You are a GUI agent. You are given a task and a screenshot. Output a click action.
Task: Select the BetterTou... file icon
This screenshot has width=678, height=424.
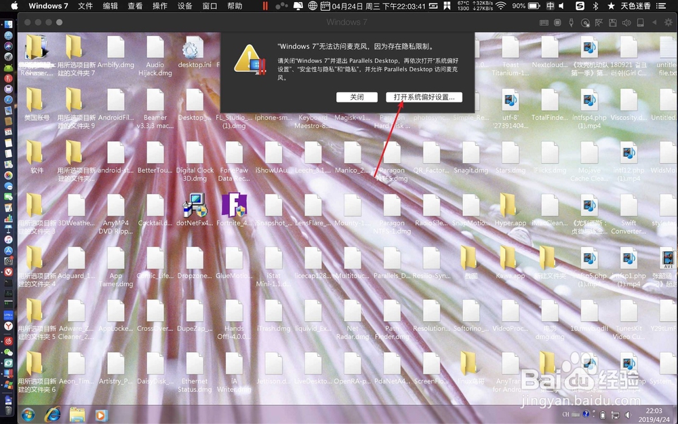tap(155, 157)
